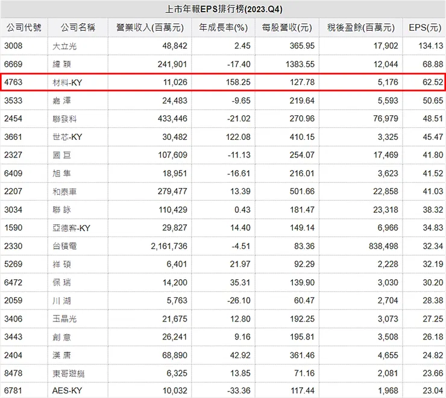Select growth rate 14.40
446x398 pixels.
[x=240, y=228]
